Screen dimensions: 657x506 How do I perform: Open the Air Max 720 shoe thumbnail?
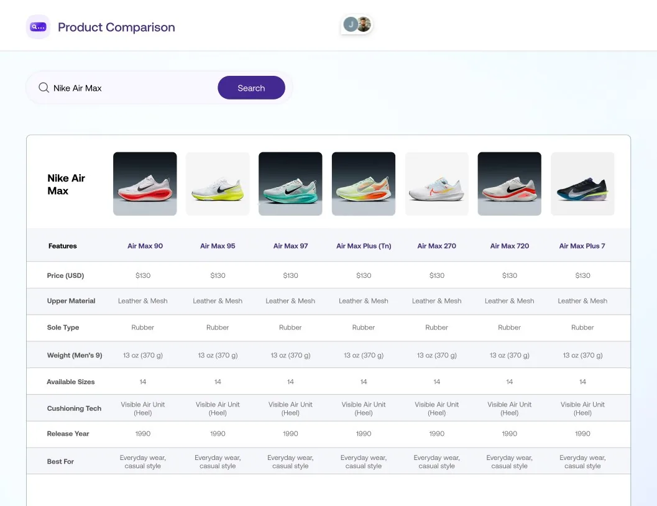[510, 184]
